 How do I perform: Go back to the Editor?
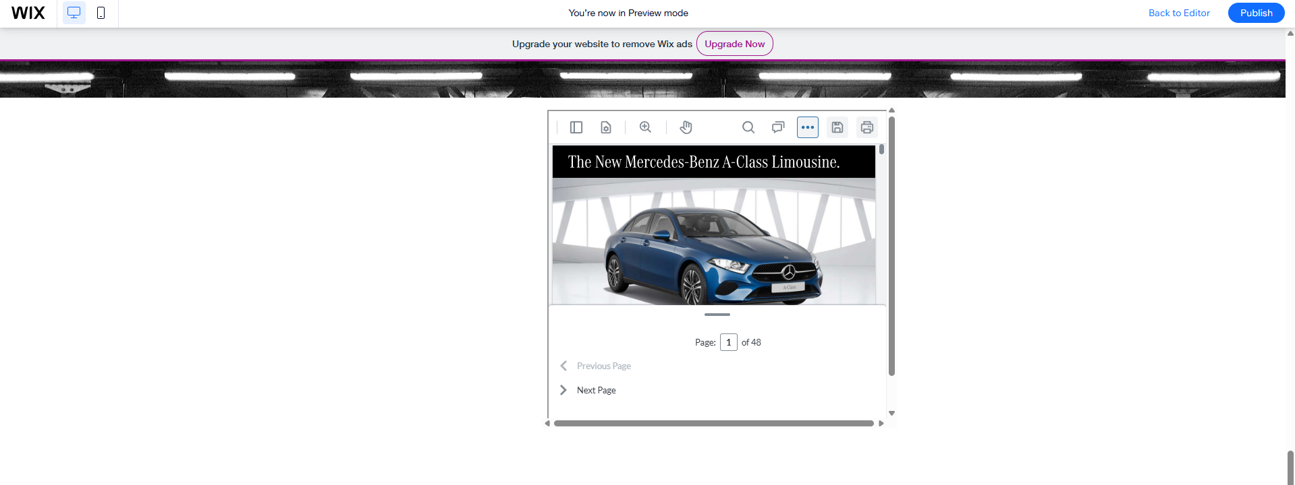(x=1179, y=13)
